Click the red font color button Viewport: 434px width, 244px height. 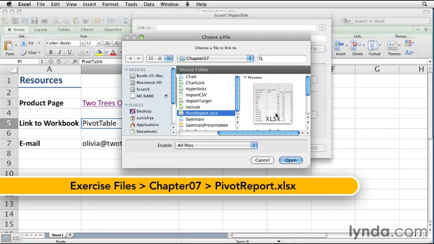point(113,52)
